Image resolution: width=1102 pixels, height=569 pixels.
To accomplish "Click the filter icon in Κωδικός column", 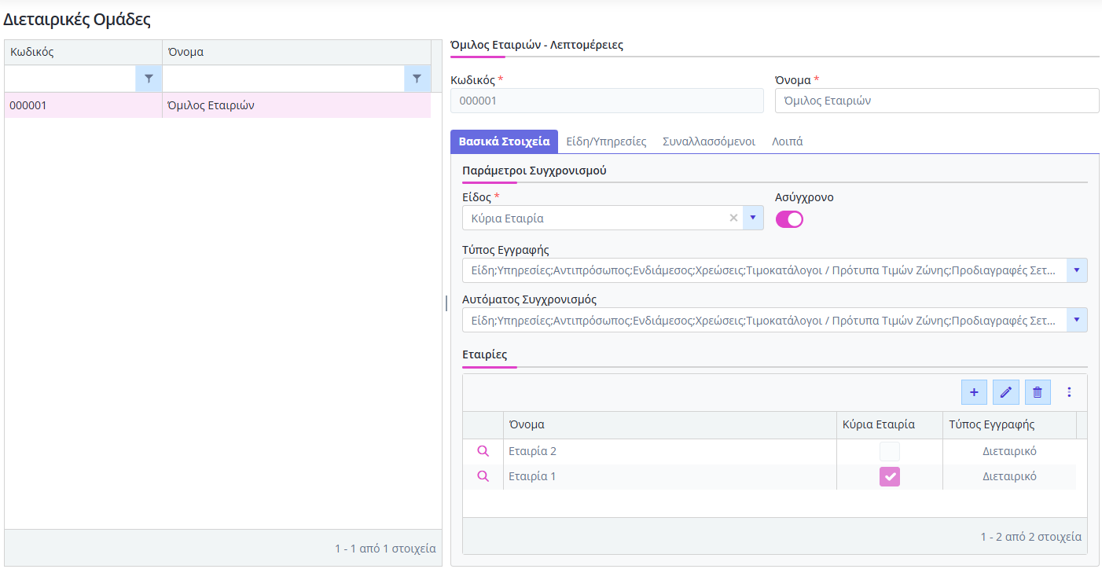I will (x=149, y=79).
